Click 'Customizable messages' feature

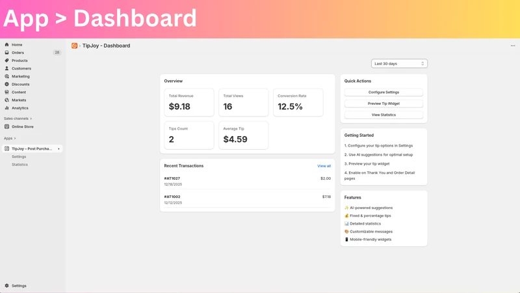click(369, 232)
